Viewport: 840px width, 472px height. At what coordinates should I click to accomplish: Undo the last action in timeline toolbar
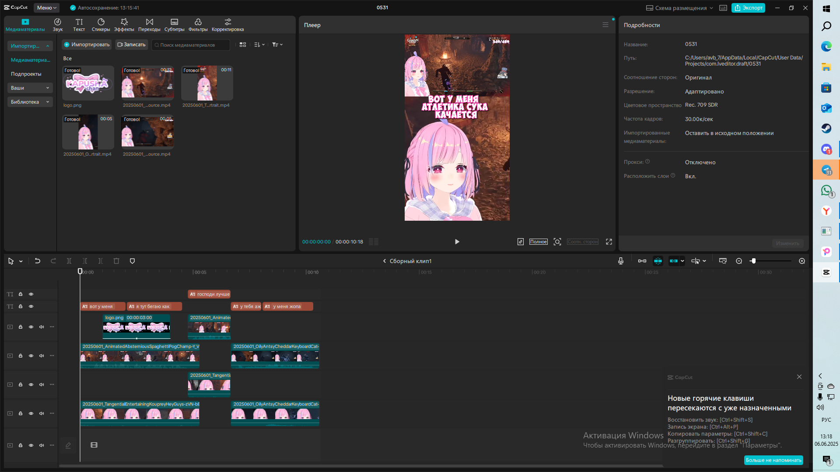coord(38,261)
